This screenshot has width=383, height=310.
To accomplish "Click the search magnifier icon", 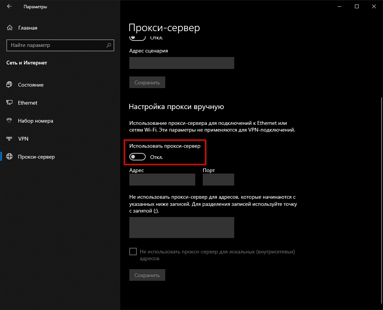I will [x=109, y=45].
